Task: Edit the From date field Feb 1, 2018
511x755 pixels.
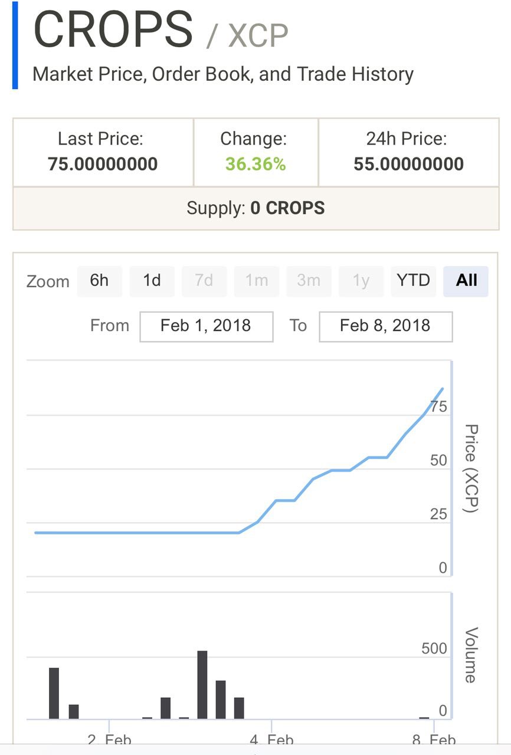Action: pos(207,326)
